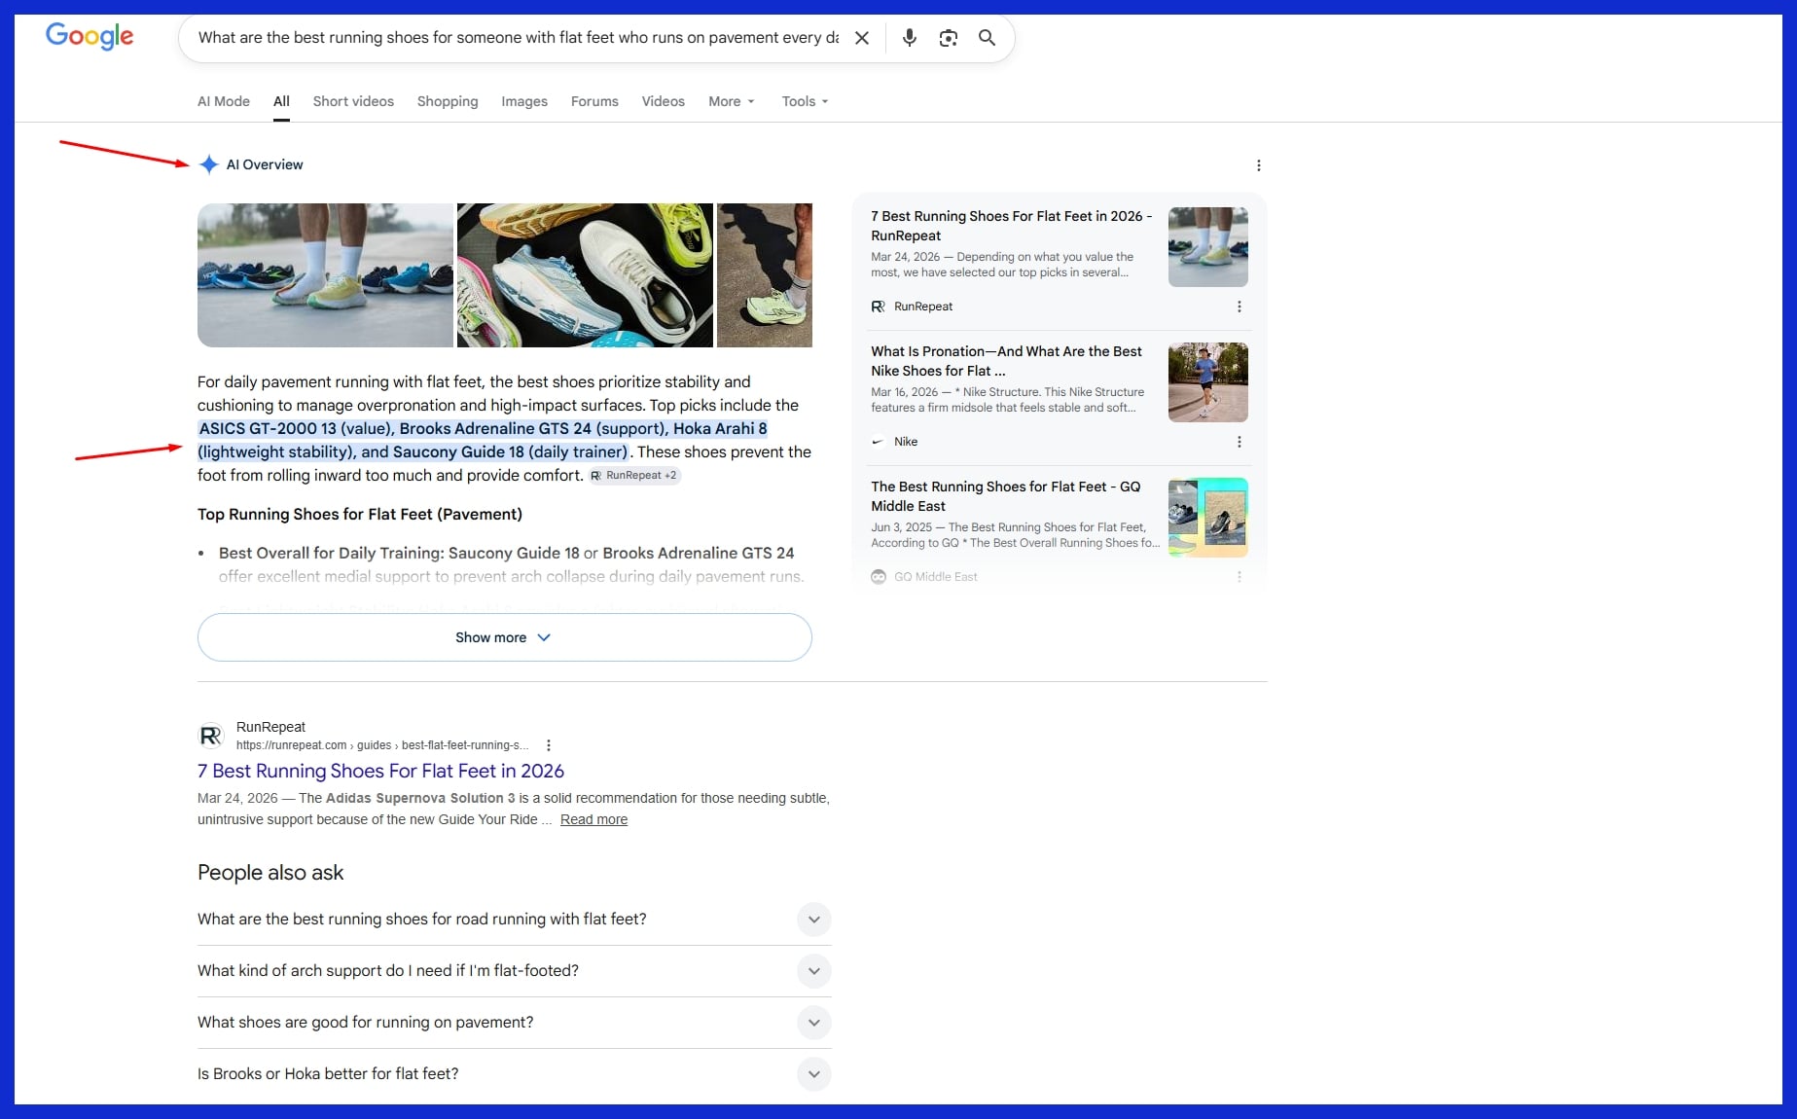This screenshot has width=1797, height=1119.
Task: Open runner thumbnail on Nike source card
Action: (x=1207, y=382)
